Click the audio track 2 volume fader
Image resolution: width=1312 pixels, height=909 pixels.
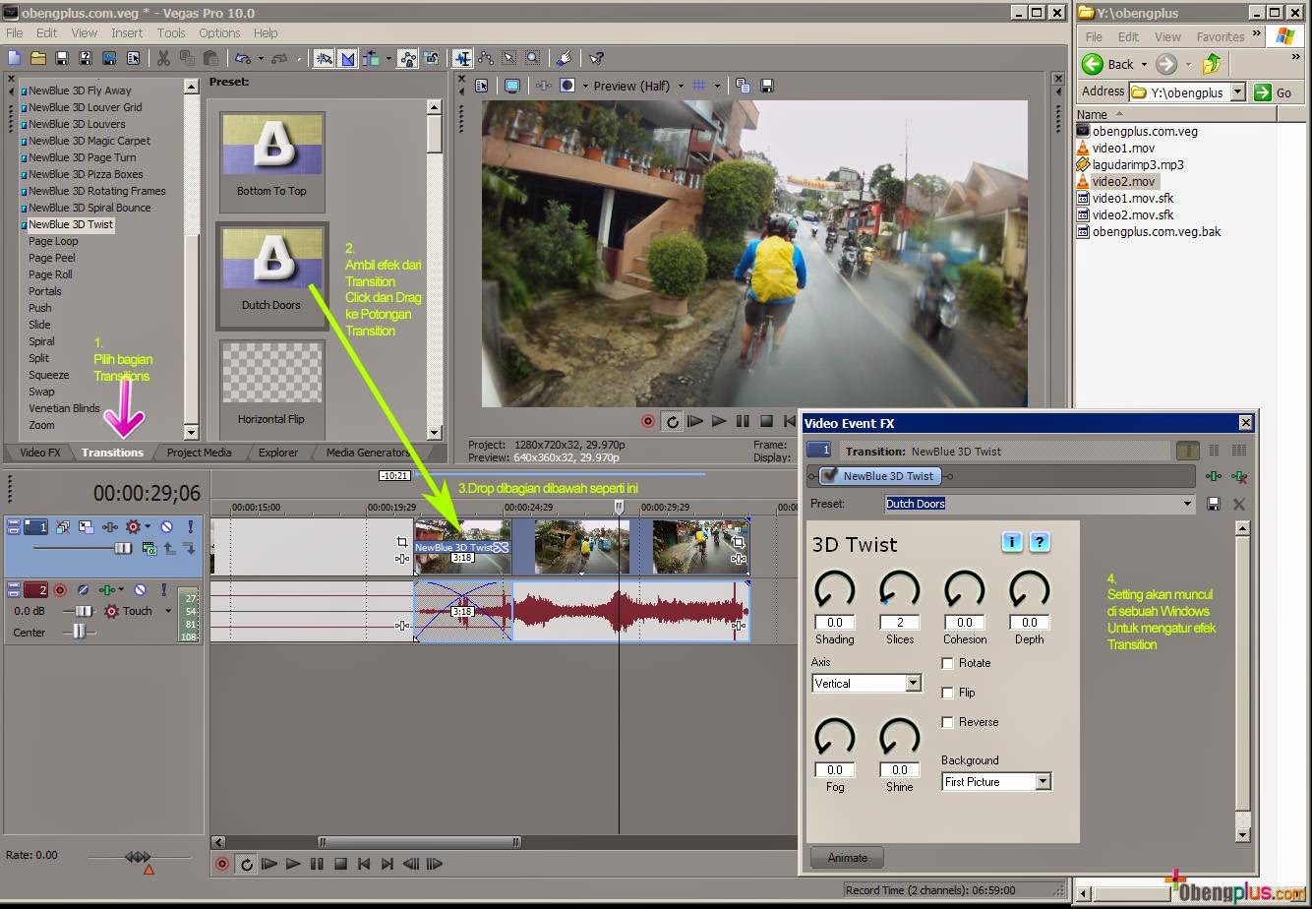(84, 611)
